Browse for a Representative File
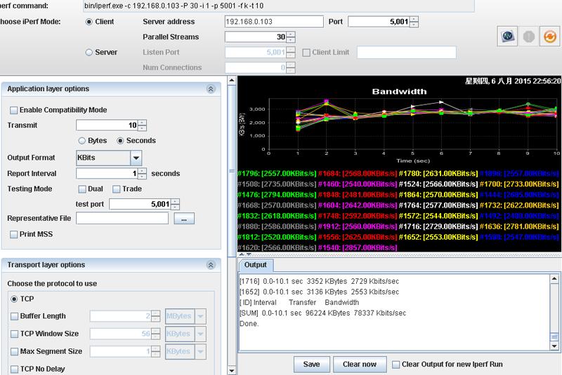This screenshot has height=375, width=562. click(x=183, y=219)
